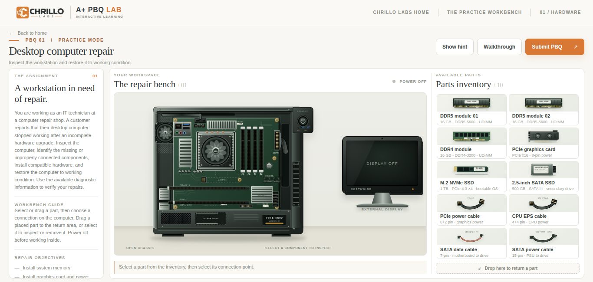Click the POWER OFF status indicator

[409, 82]
